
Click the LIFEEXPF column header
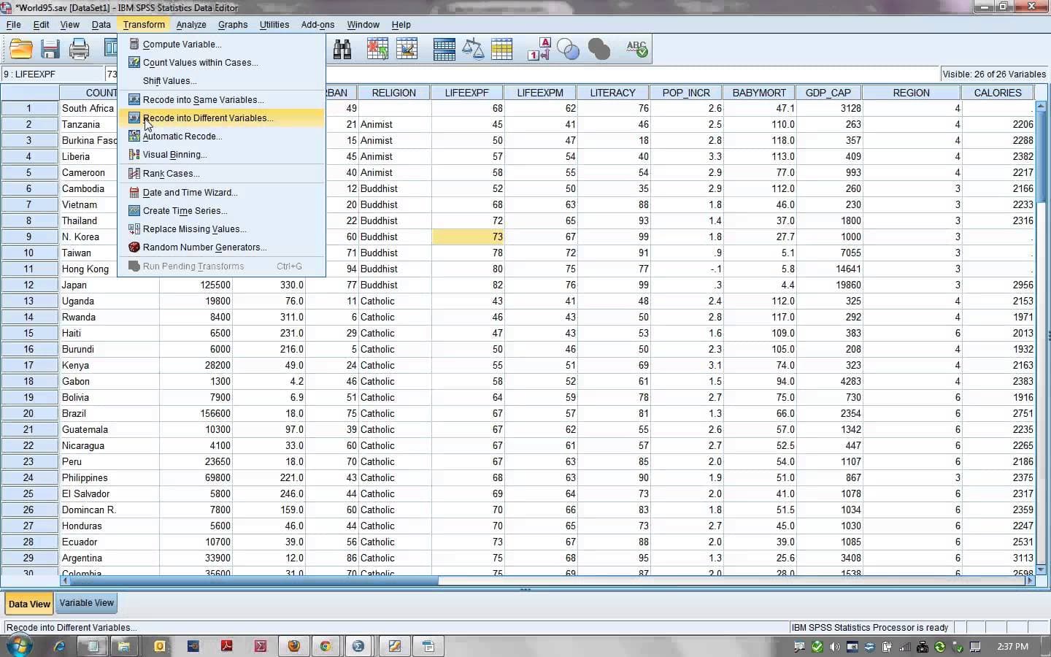click(467, 93)
